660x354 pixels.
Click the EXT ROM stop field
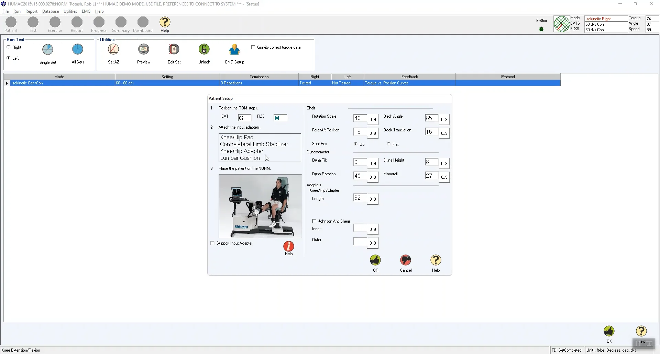click(244, 118)
